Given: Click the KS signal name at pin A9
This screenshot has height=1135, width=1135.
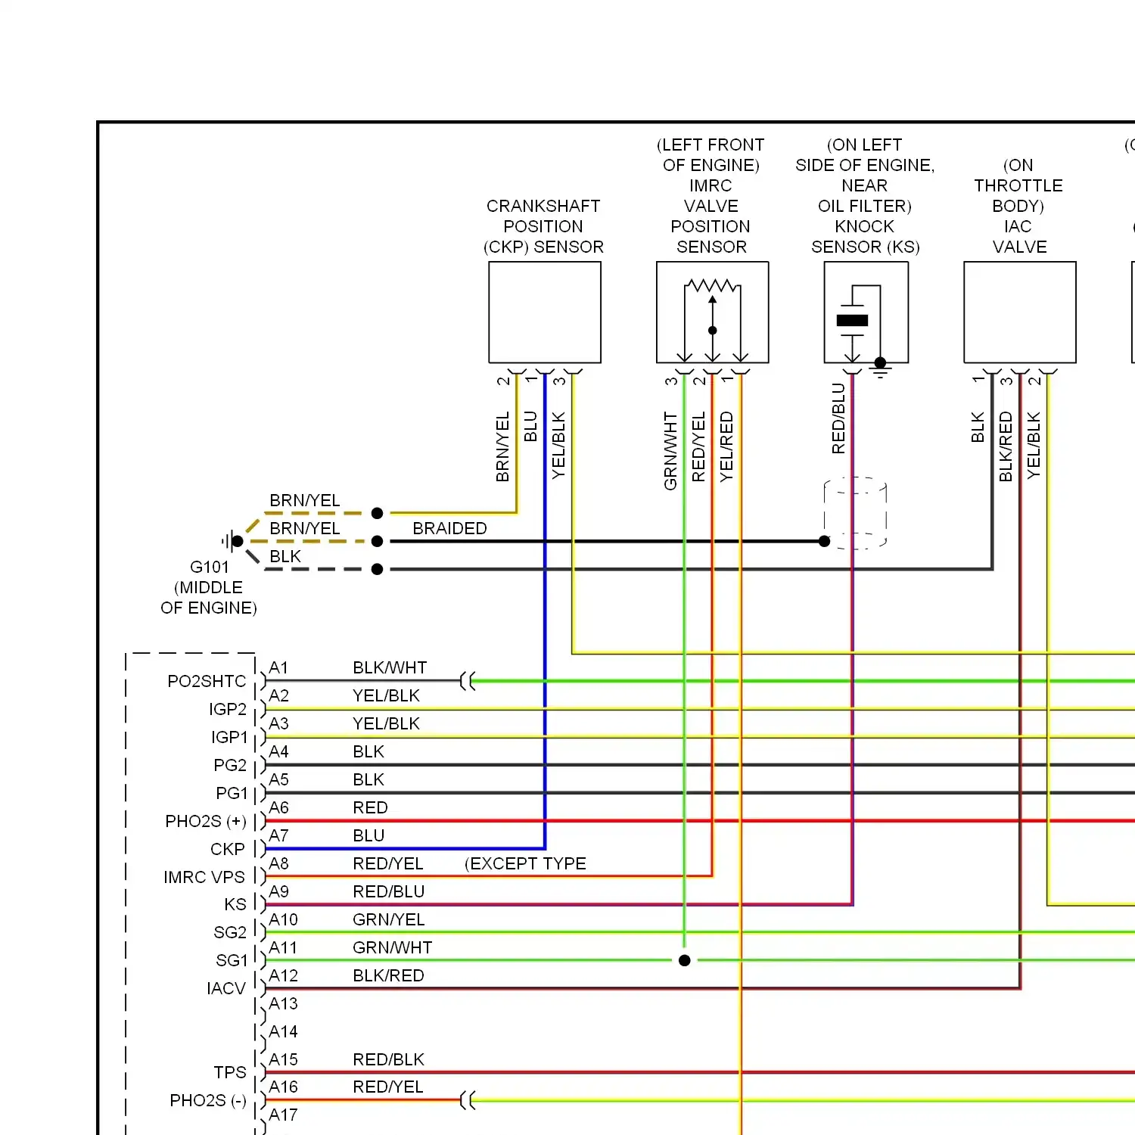Looking at the screenshot, I should pyautogui.click(x=235, y=904).
